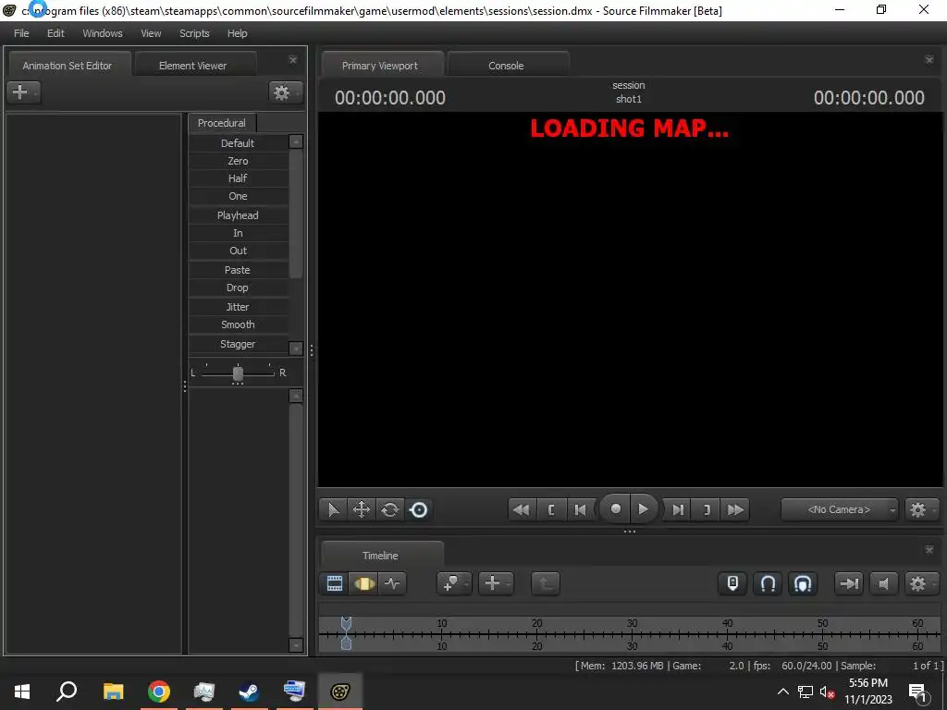Switch to the clip editor filmstrip mode
Screen dimensions: 947x710
click(x=334, y=583)
